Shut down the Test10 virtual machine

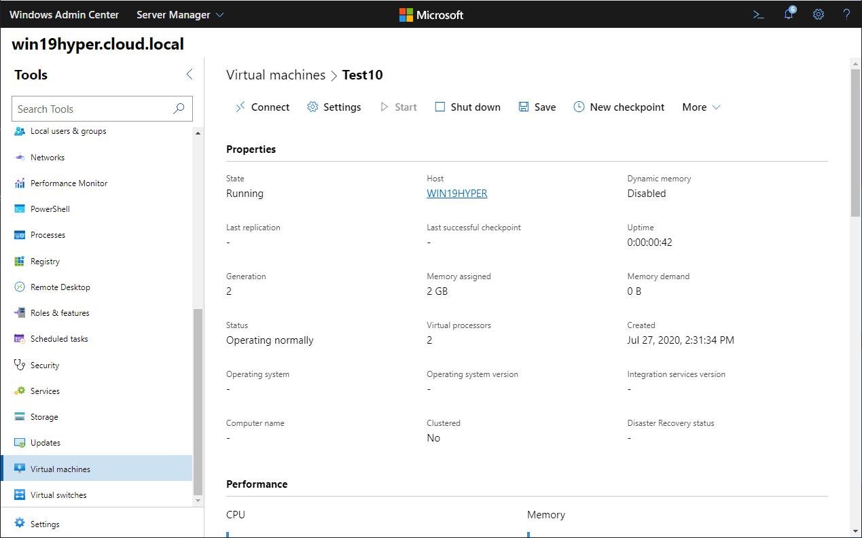click(x=467, y=107)
